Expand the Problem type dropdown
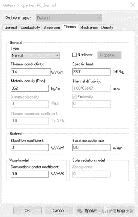This screenshot has width=138, height=217. [69, 18]
